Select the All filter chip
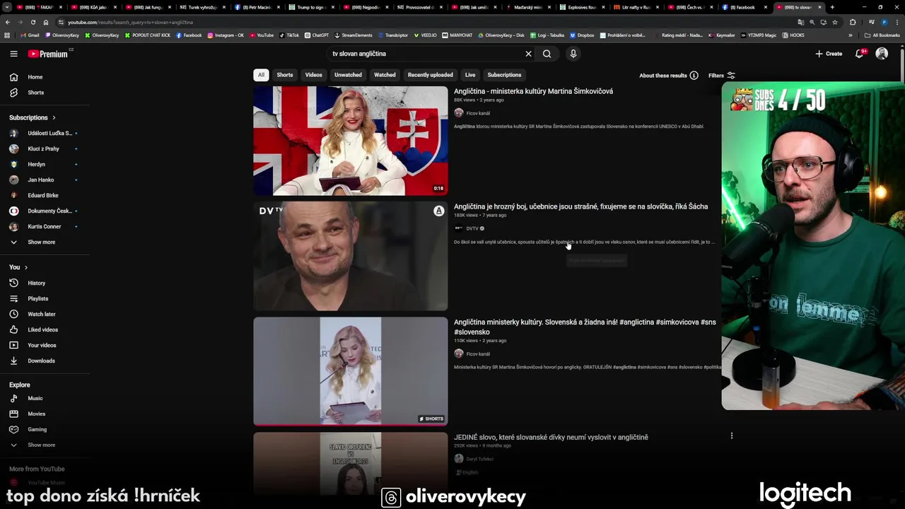 coord(261,75)
